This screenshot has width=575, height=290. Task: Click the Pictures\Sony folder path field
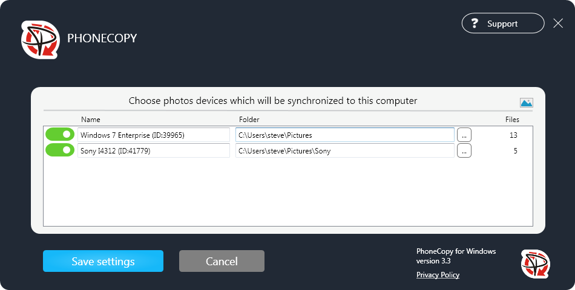coord(344,150)
